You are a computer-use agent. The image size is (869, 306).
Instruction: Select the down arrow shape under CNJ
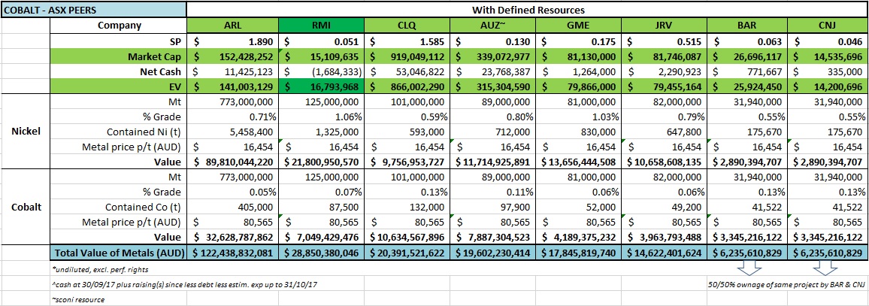(824, 268)
